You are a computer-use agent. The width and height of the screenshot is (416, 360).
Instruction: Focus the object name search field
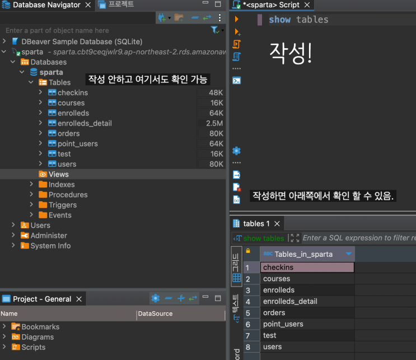(x=106, y=30)
